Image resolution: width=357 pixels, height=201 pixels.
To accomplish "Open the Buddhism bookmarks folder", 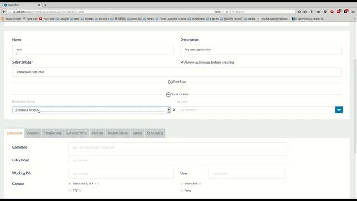I will click(x=196, y=18).
